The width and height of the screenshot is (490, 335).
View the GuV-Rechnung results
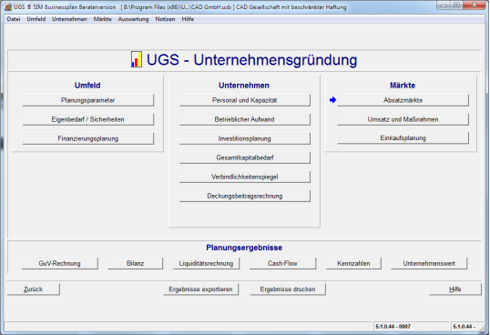(x=60, y=263)
